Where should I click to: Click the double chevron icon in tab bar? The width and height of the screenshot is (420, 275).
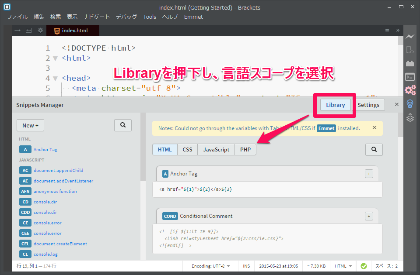coord(398,31)
